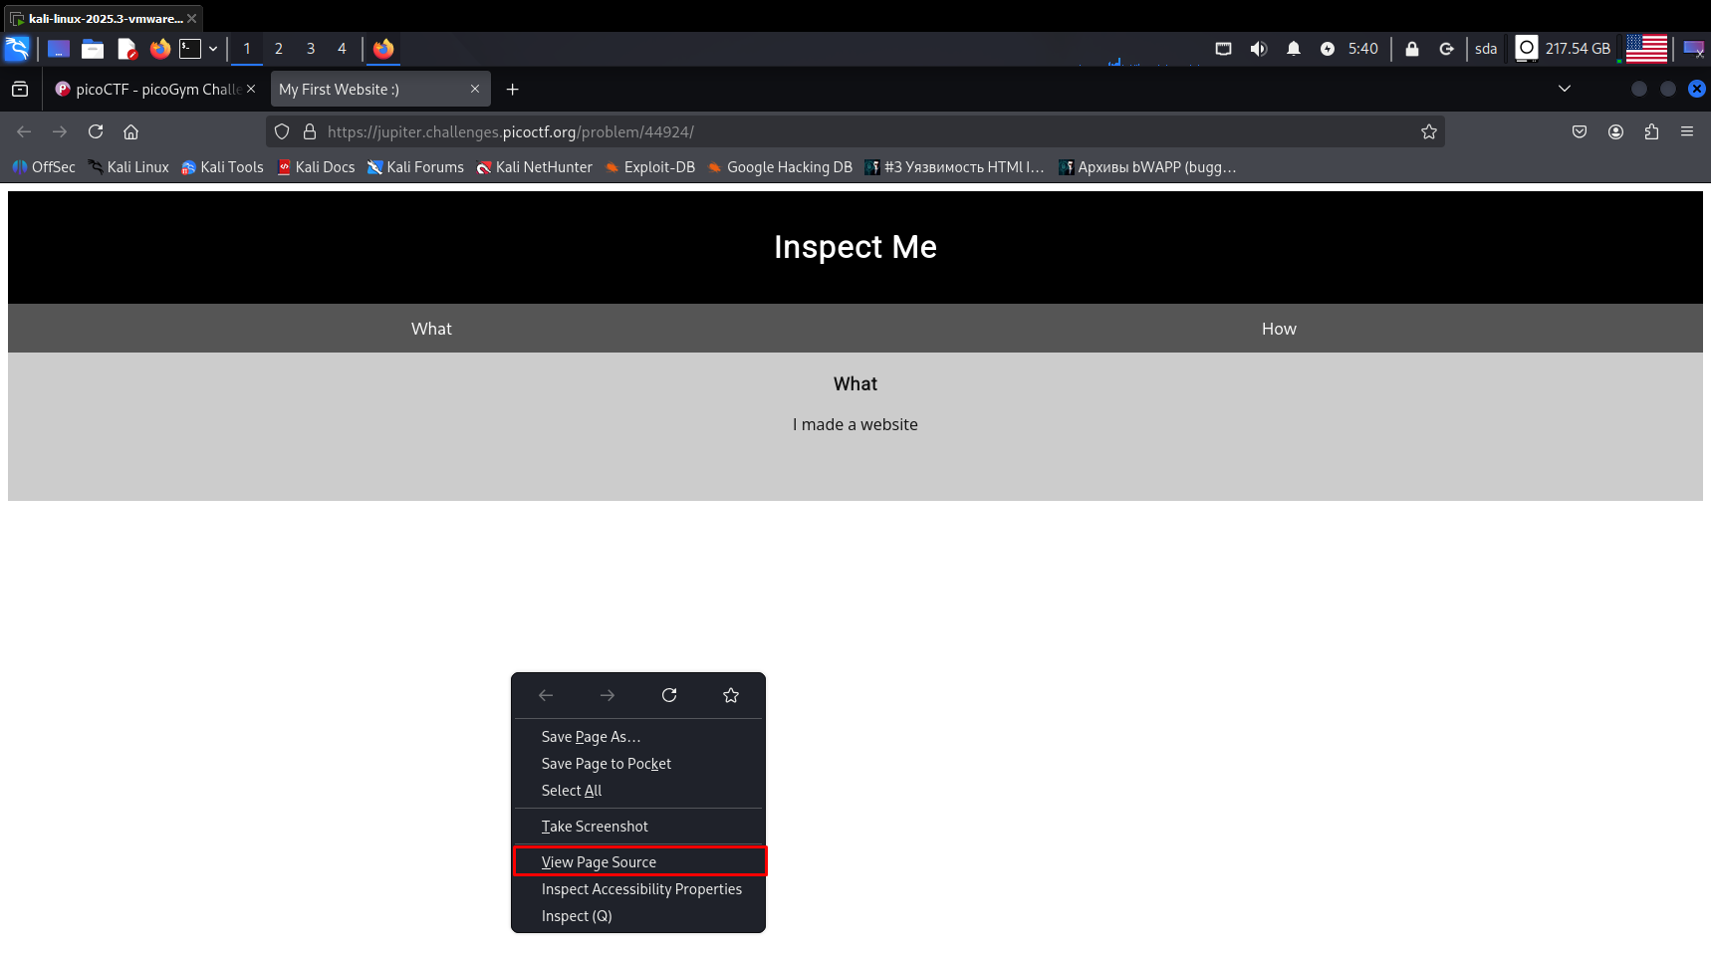Click the bookmark star in context menu
1711x956 pixels.
pos(731,695)
